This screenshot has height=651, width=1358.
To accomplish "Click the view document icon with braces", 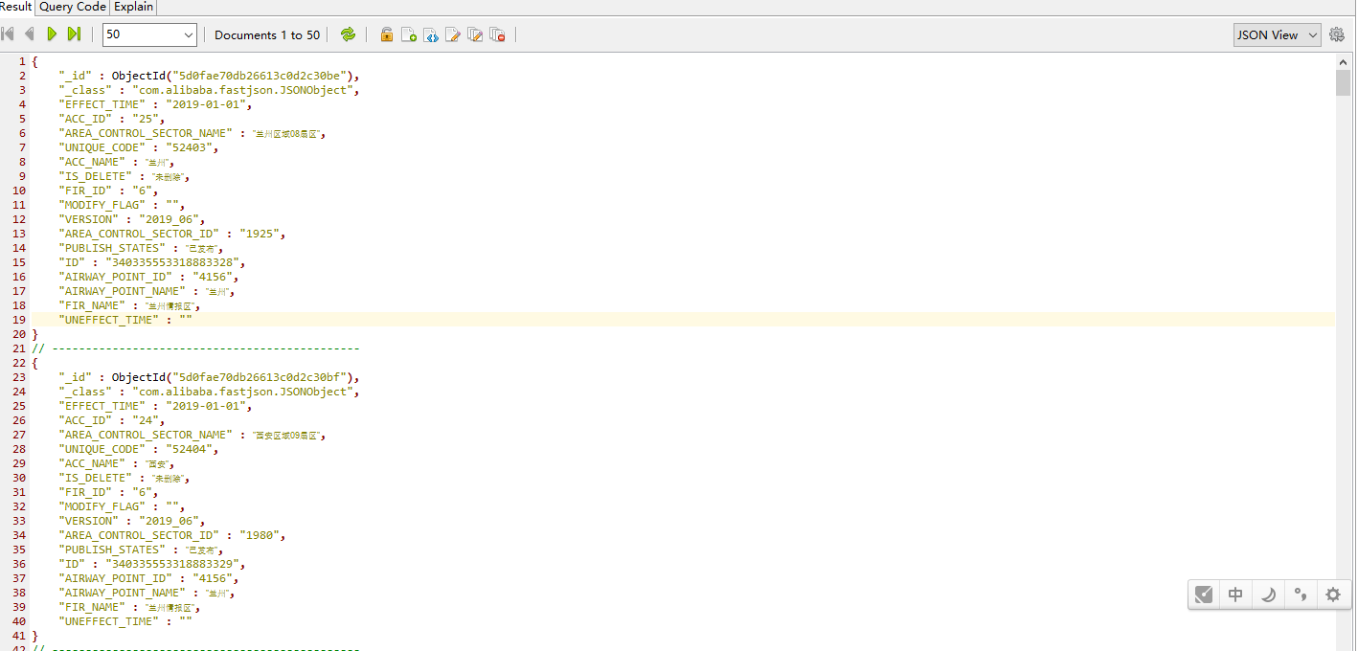I will 430,34.
